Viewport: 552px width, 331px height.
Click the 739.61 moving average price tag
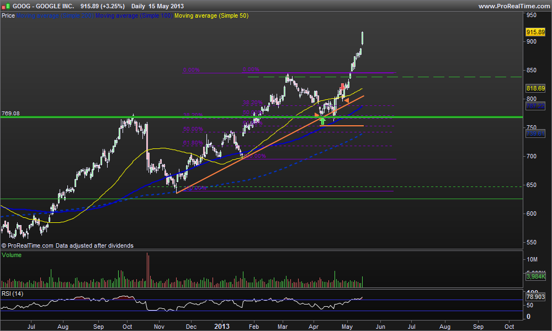535,134
